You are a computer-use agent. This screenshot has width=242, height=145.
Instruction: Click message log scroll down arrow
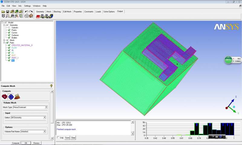tap(132, 133)
